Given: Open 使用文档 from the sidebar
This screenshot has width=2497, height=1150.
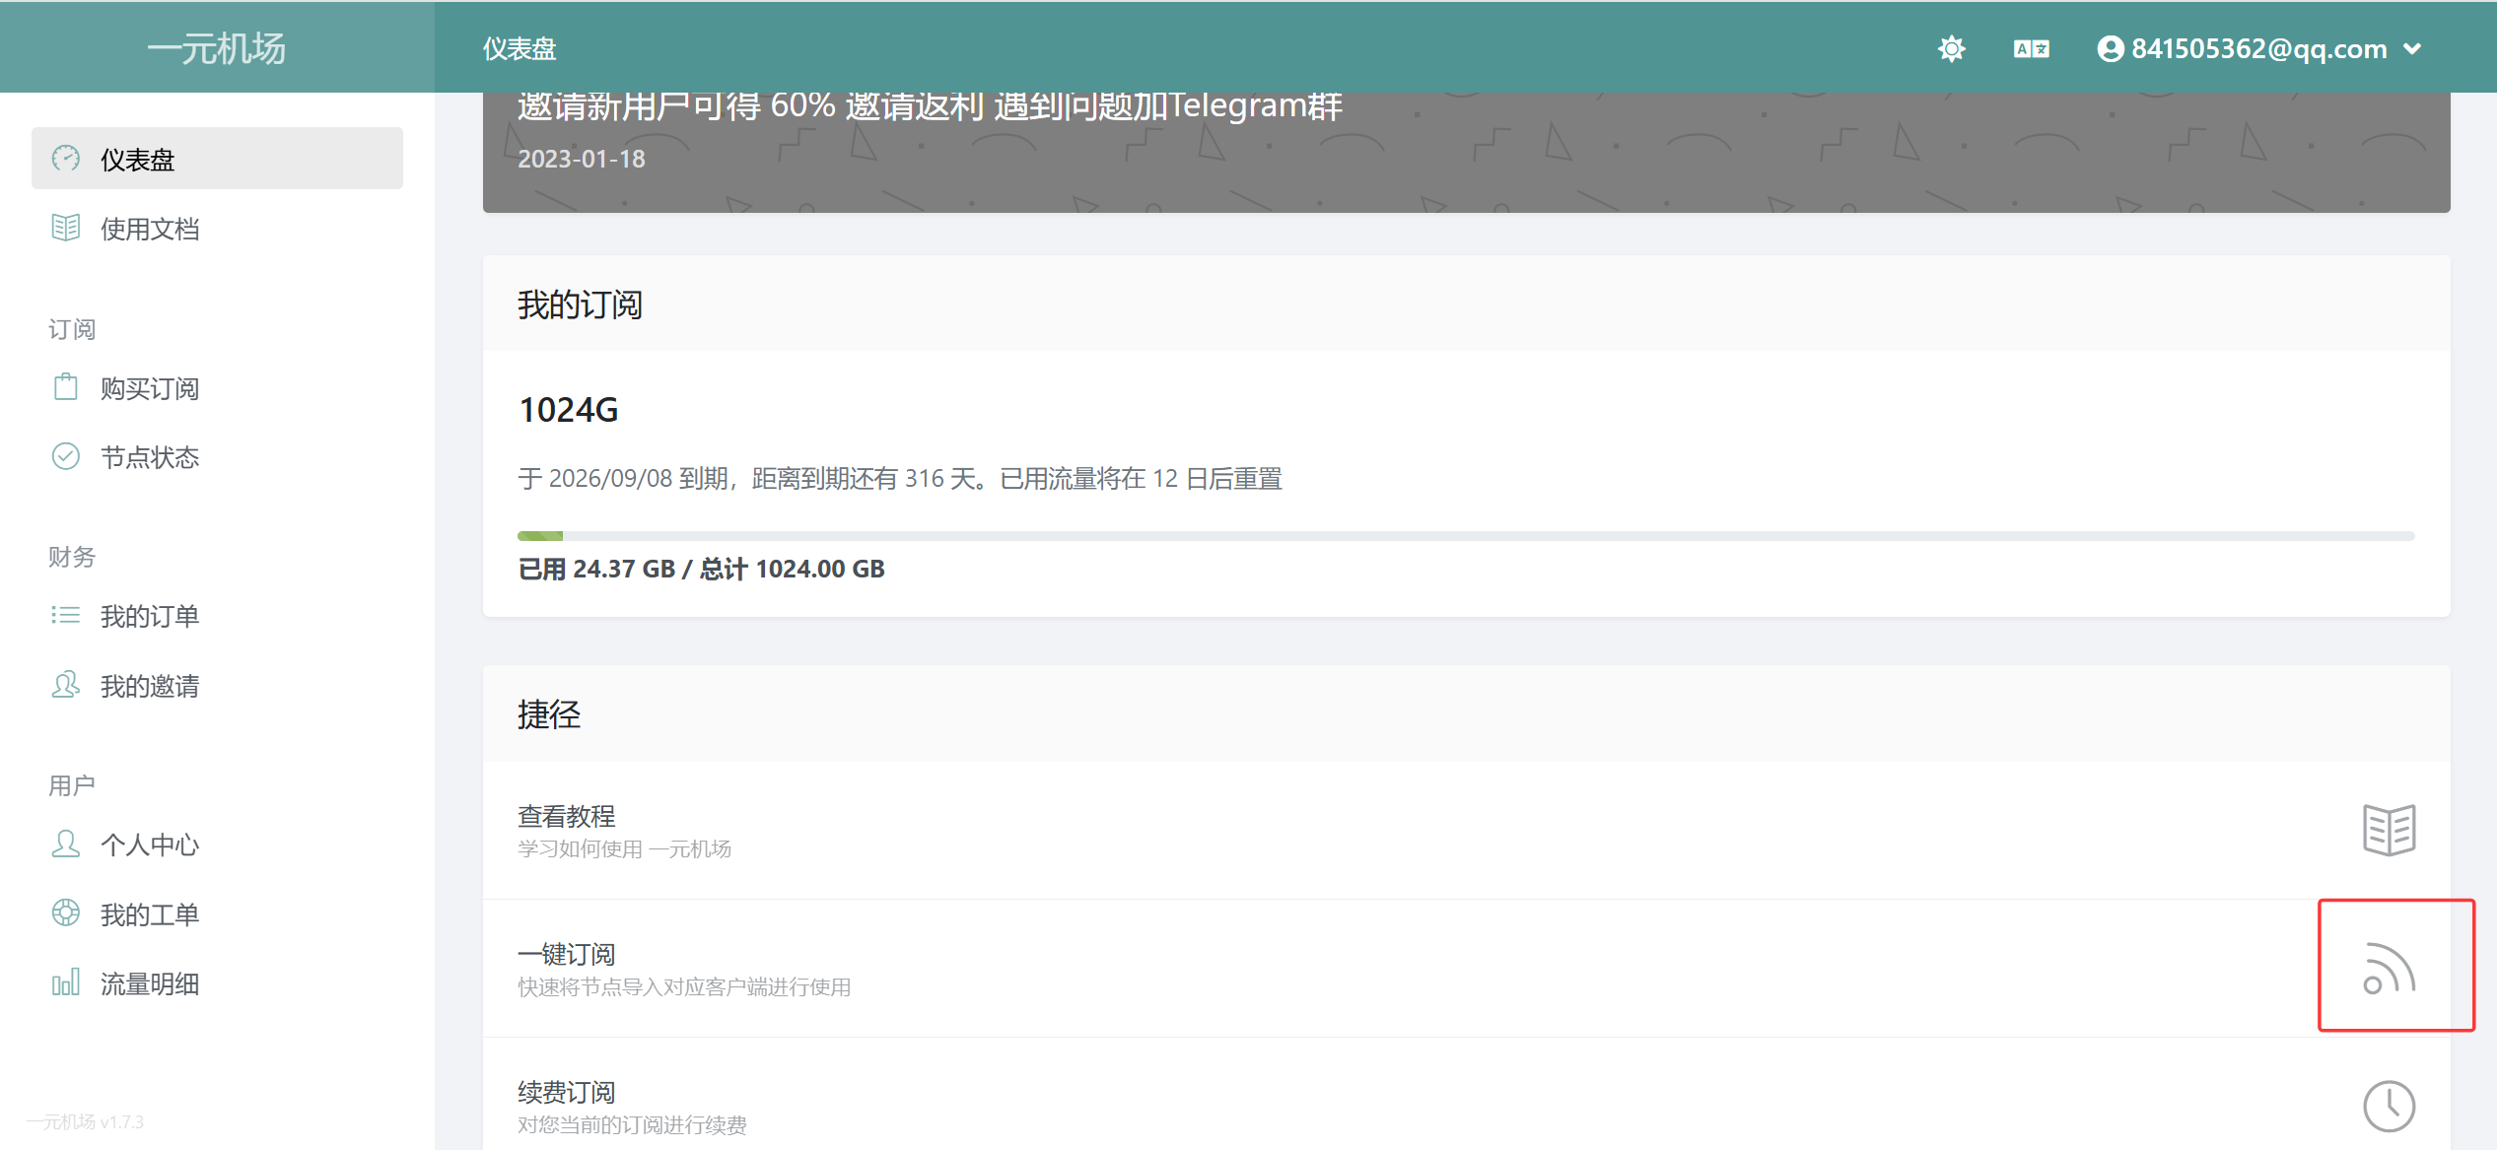Looking at the screenshot, I should 150,229.
